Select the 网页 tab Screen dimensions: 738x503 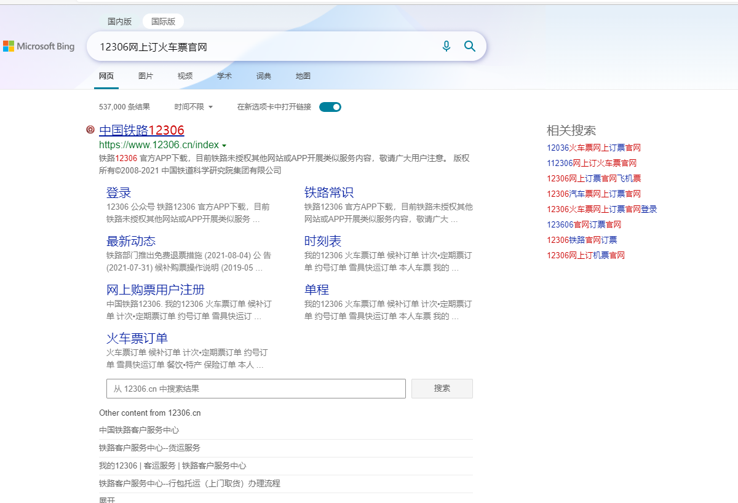pos(106,76)
